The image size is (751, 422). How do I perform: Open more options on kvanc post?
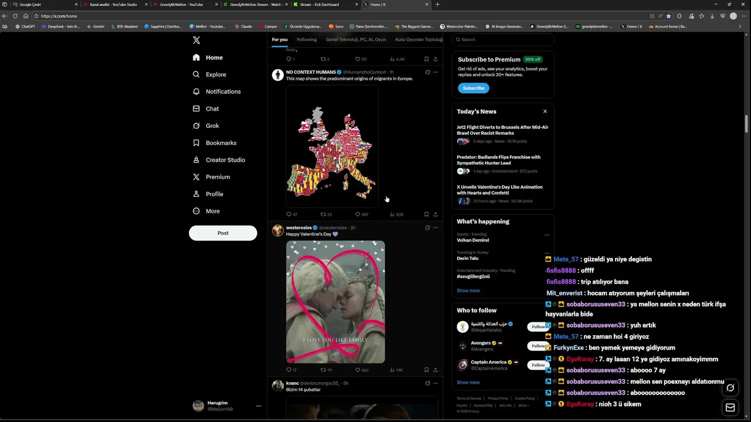[x=435, y=383]
